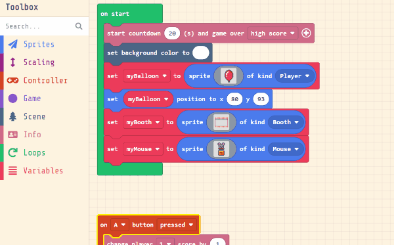The width and height of the screenshot is (394, 245).
Task: Open the Player kind dropdown
Action: pos(294,76)
